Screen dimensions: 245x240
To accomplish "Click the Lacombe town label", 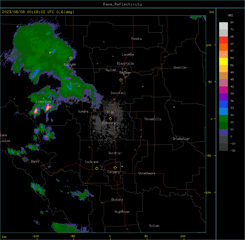I will [128, 54].
